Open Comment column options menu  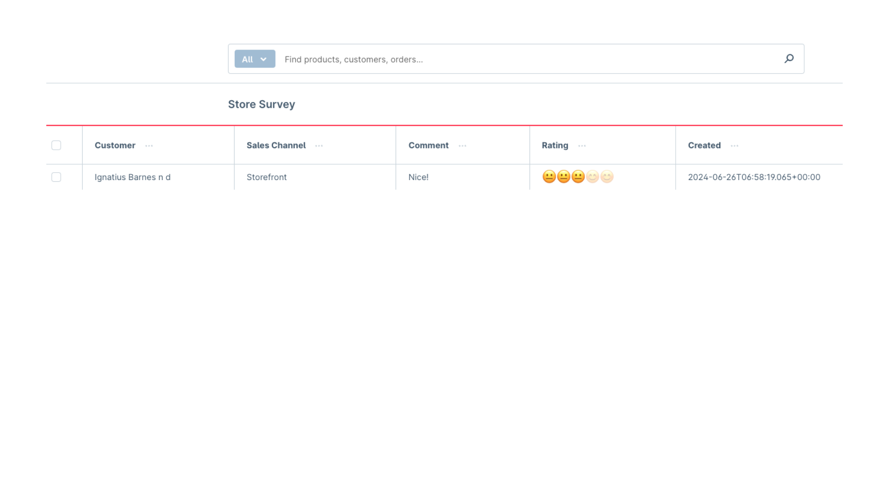click(463, 146)
